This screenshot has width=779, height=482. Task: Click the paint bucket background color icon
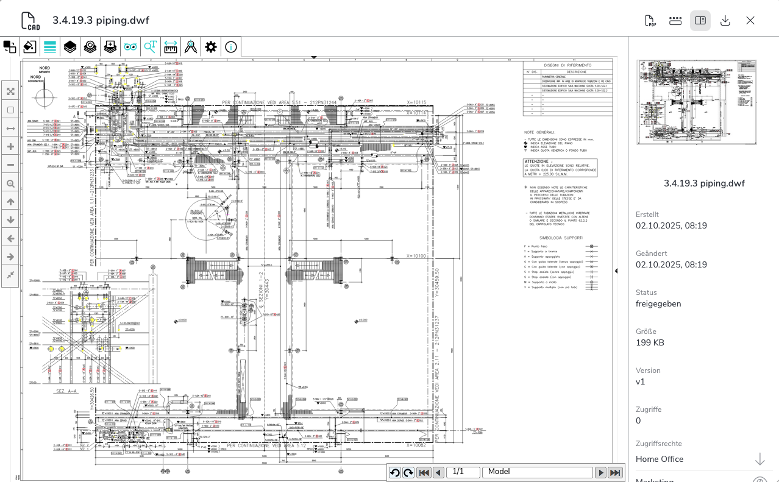29,47
